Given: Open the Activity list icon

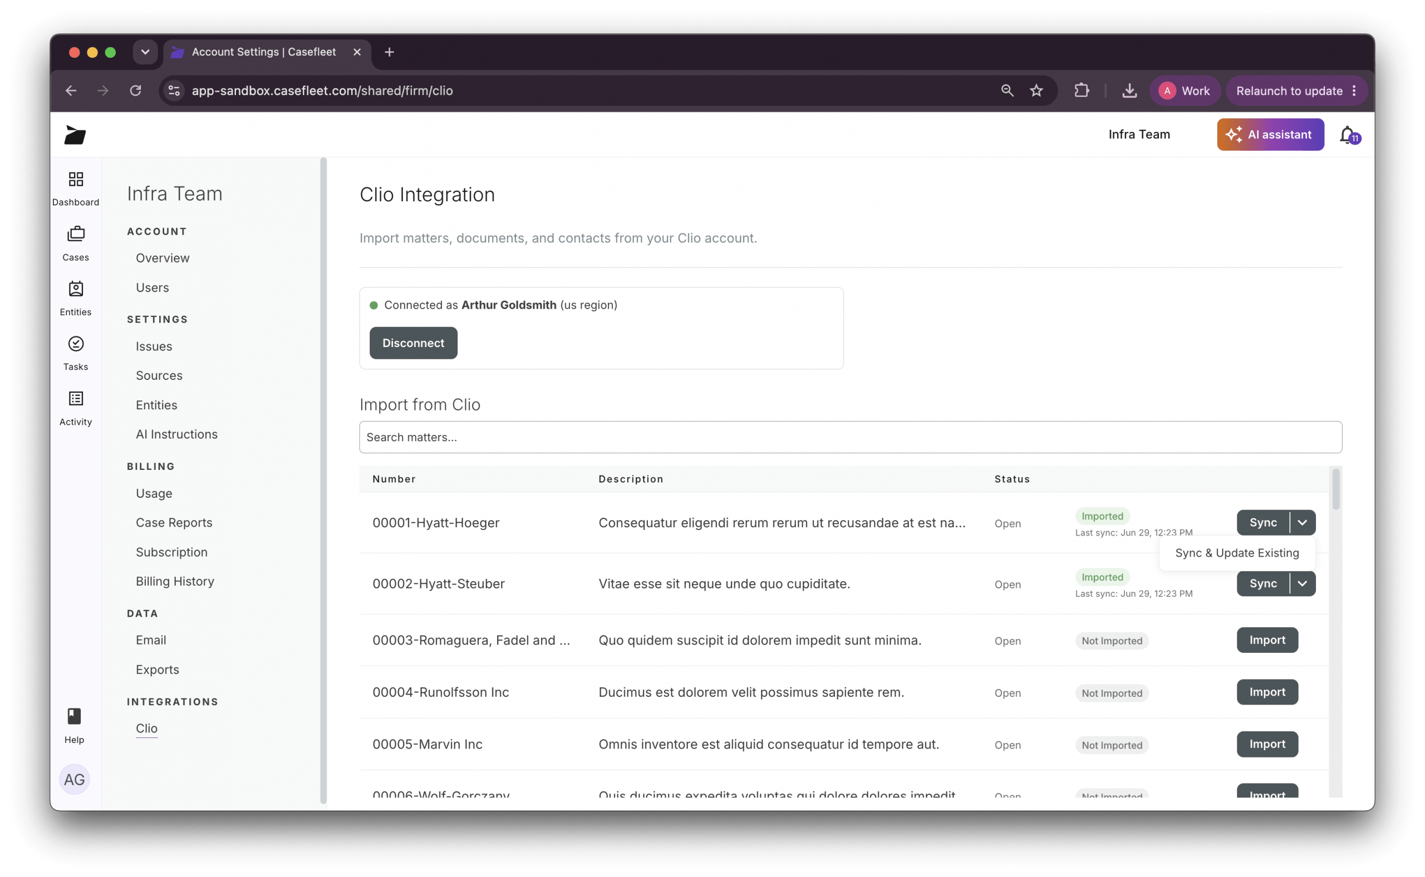Looking at the screenshot, I should (x=76, y=399).
